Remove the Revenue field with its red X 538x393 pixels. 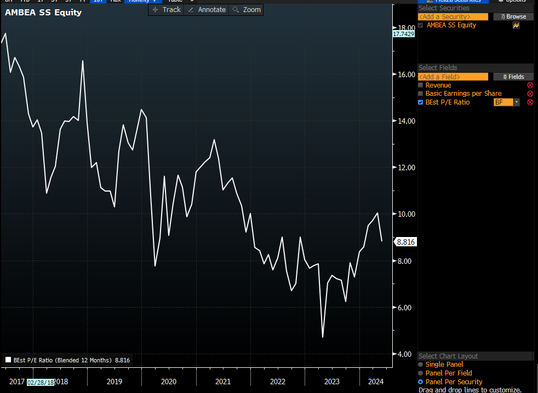coord(530,85)
